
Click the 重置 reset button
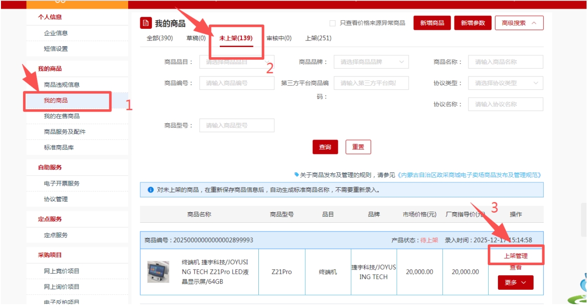click(358, 147)
